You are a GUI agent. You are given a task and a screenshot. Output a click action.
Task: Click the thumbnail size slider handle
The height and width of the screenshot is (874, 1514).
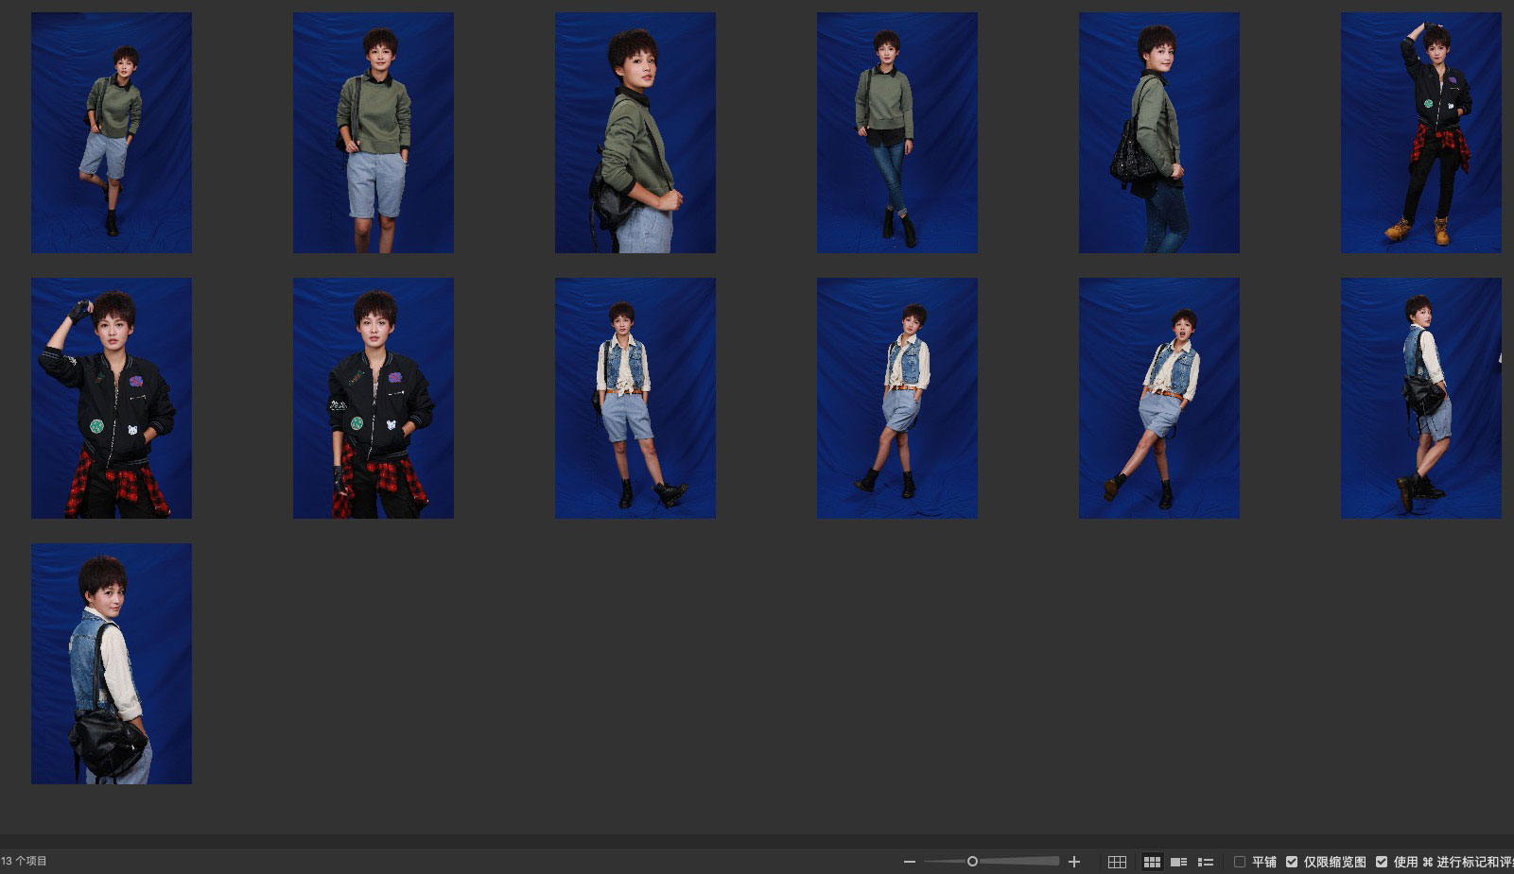point(972,861)
